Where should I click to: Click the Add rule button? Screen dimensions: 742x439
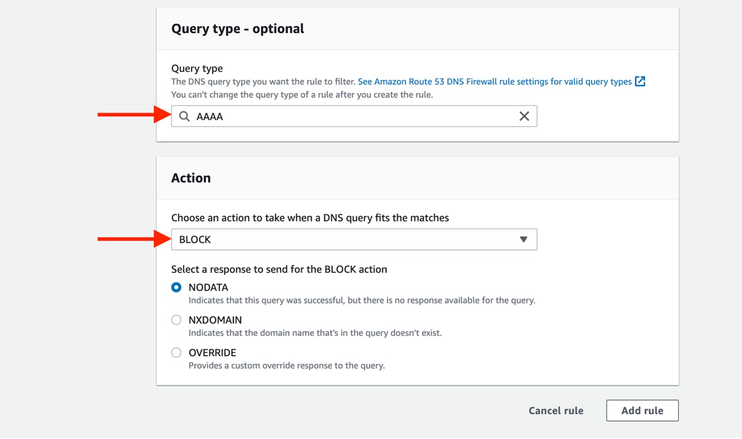(642, 410)
